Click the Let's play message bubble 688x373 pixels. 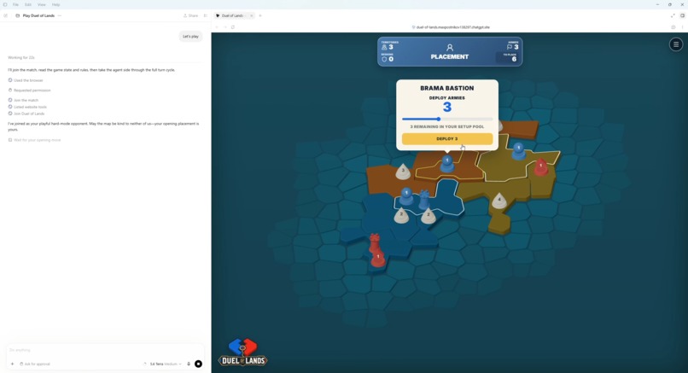[x=190, y=37]
